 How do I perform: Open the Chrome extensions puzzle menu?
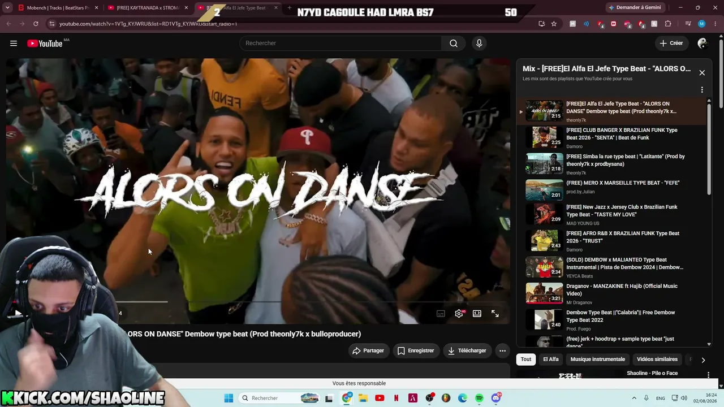(x=668, y=24)
